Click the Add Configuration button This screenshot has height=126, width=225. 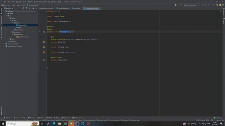pyautogui.click(x=190, y=5)
